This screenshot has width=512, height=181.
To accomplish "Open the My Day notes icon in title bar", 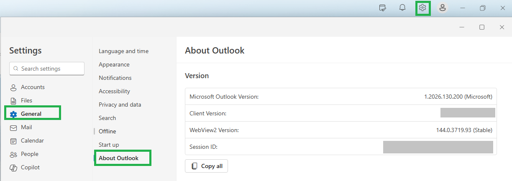I will (382, 8).
